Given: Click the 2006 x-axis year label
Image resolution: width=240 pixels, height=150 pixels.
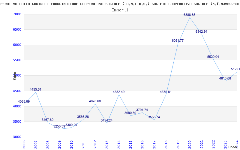Looking at the screenshot, I should click(24, 145).
